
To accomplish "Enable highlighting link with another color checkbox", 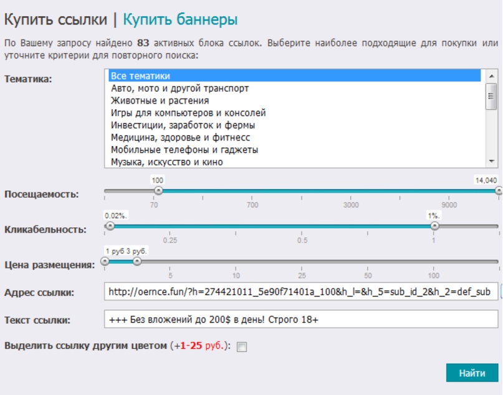I will pyautogui.click(x=242, y=347).
